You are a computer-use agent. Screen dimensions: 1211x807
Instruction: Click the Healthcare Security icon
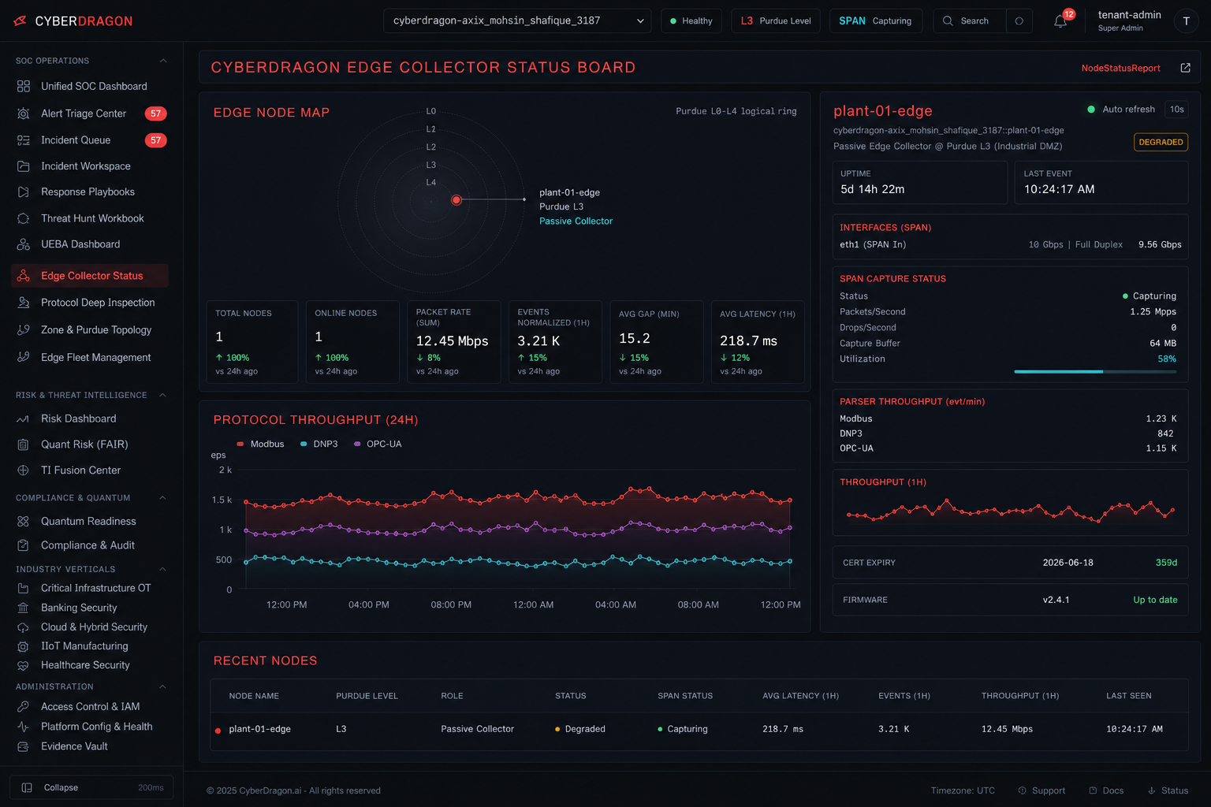pyautogui.click(x=24, y=665)
